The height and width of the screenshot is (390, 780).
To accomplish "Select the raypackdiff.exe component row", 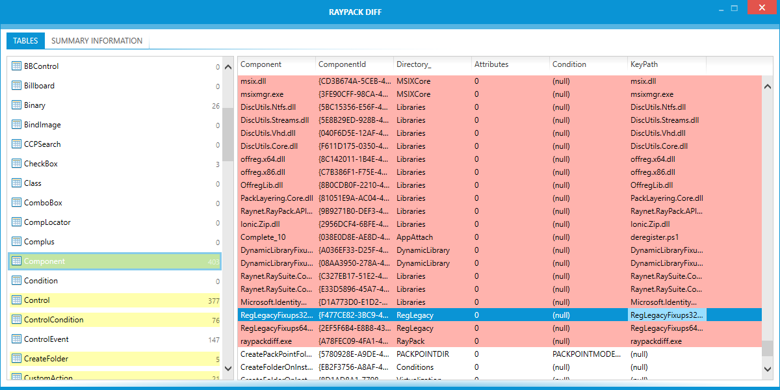I will click(266, 341).
